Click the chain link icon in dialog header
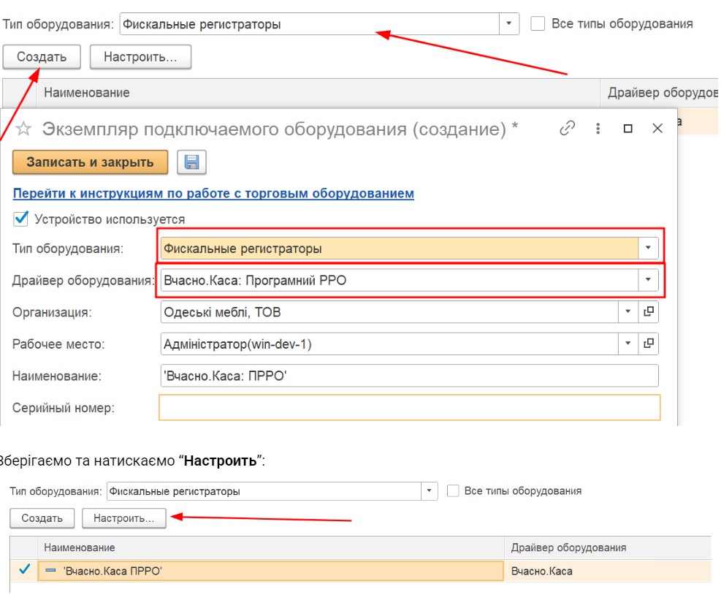This screenshot has width=721, height=595. pos(567,129)
